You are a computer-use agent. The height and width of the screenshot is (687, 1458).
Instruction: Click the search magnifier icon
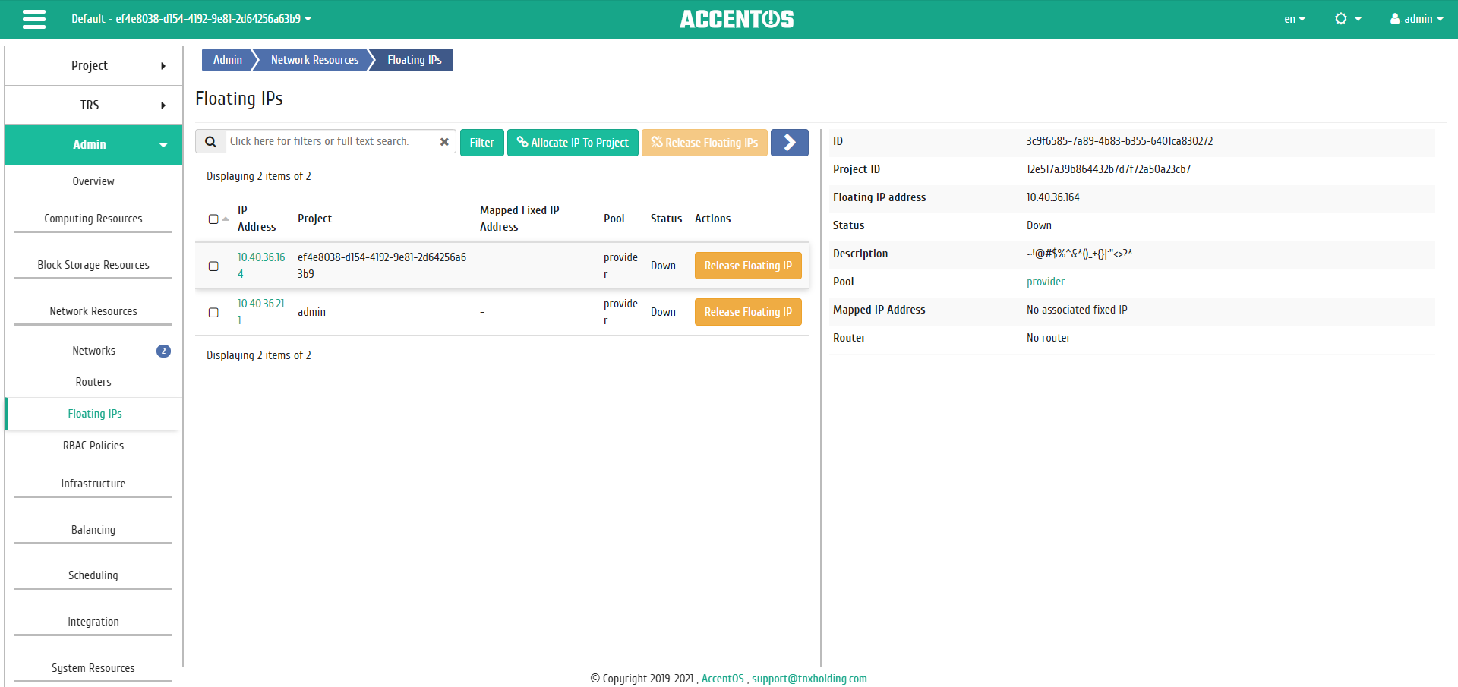pyautogui.click(x=211, y=142)
